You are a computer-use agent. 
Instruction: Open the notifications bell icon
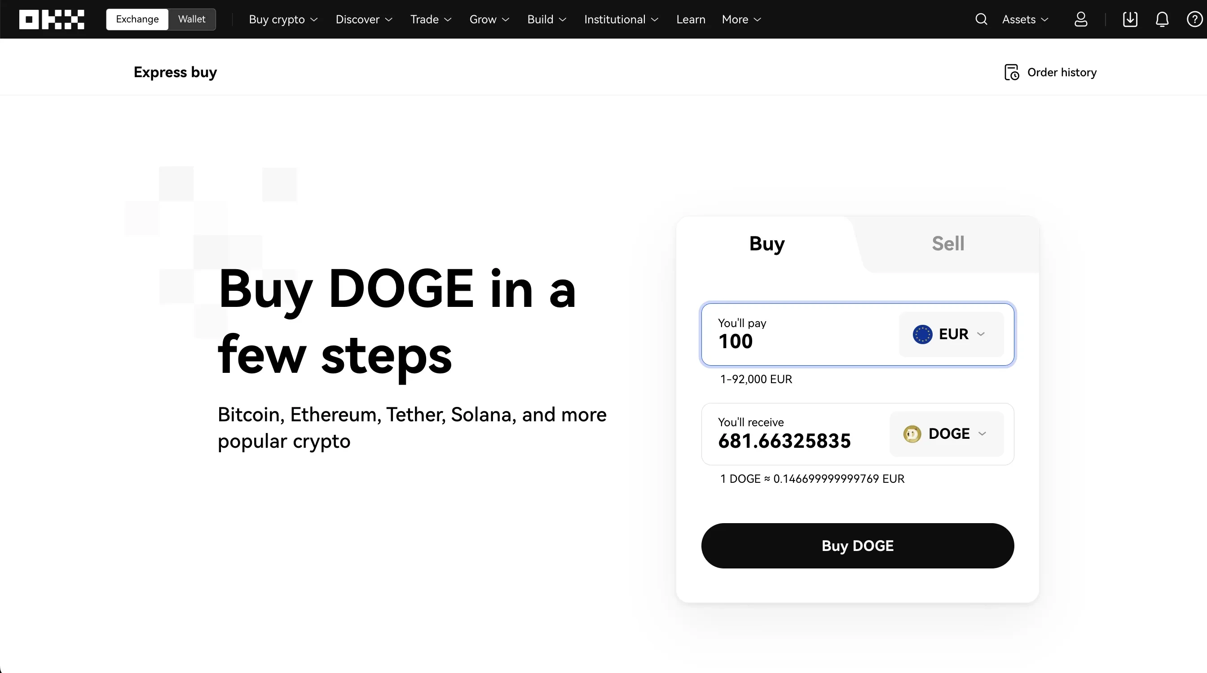click(1162, 19)
